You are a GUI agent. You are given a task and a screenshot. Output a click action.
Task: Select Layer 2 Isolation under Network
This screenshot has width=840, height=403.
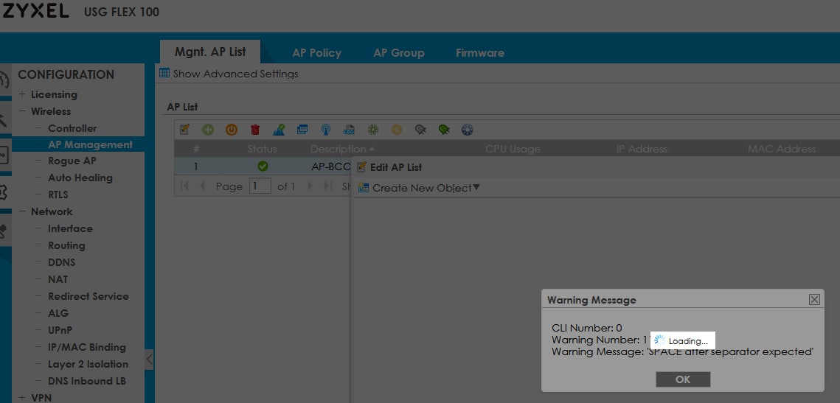[88, 364]
